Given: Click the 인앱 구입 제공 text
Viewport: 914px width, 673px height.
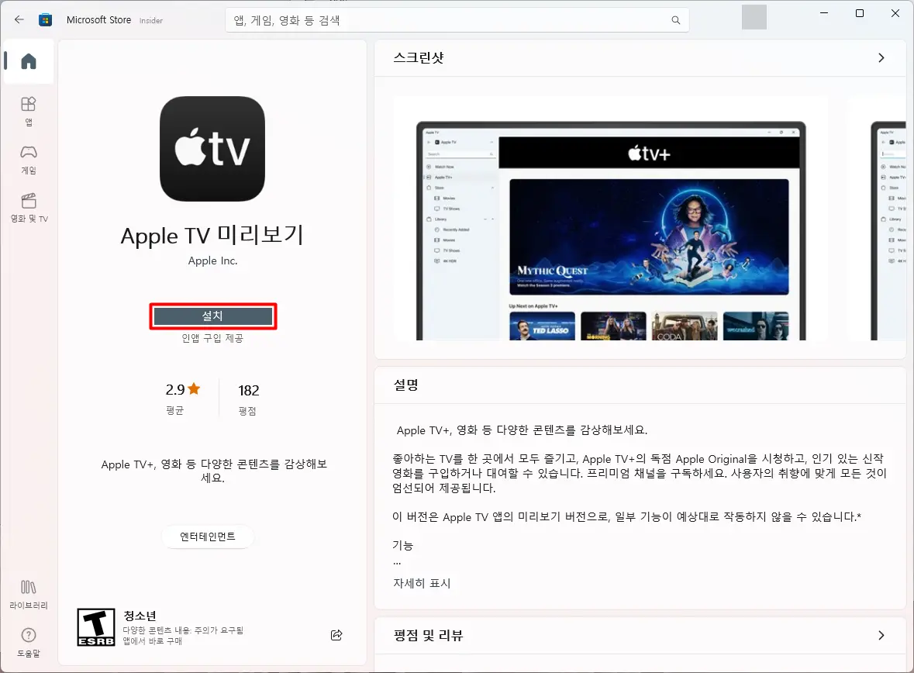Looking at the screenshot, I should 212,338.
